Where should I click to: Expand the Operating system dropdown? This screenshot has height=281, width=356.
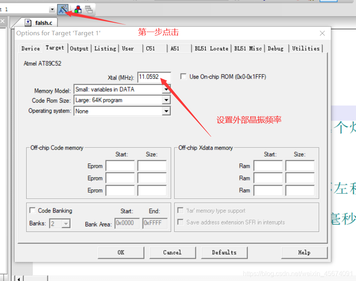pos(166,111)
